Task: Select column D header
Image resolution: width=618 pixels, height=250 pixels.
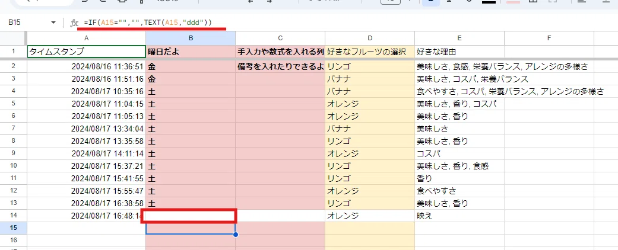Action: tap(370, 38)
